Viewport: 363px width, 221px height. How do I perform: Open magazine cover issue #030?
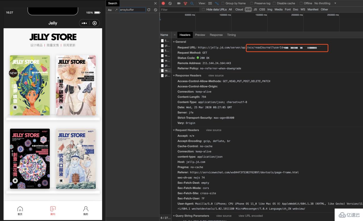point(30,85)
